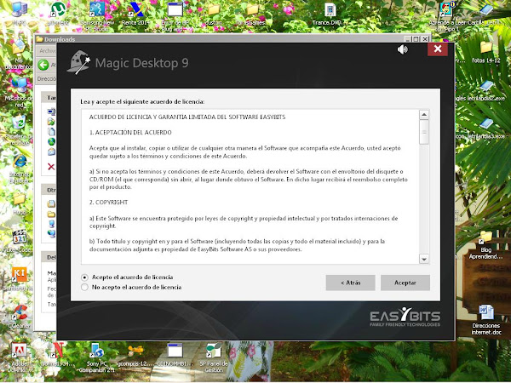Select the Mis documentos desktop icon
The height and width of the screenshot is (383, 511).
[x=19, y=54]
